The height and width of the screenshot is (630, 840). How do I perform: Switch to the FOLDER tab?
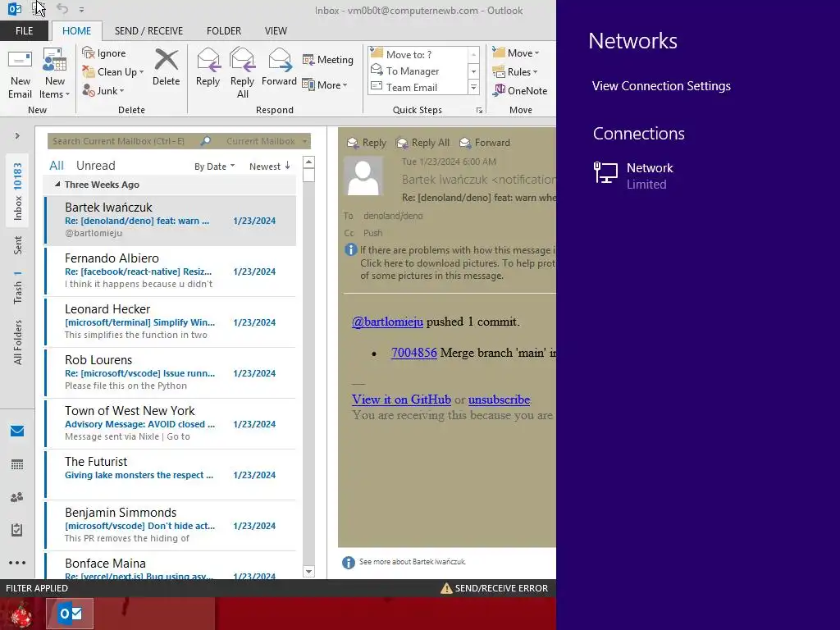[224, 31]
